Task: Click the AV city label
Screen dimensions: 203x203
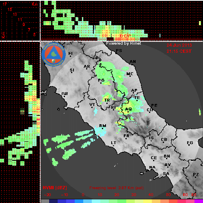Action: (x=168, y=165)
